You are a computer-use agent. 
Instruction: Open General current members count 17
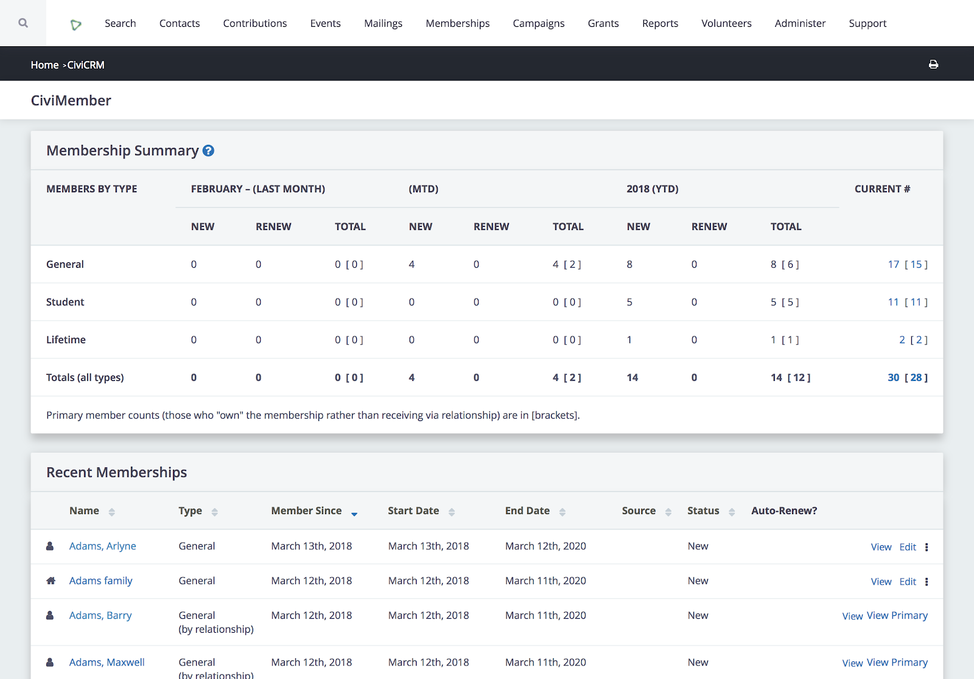point(894,265)
